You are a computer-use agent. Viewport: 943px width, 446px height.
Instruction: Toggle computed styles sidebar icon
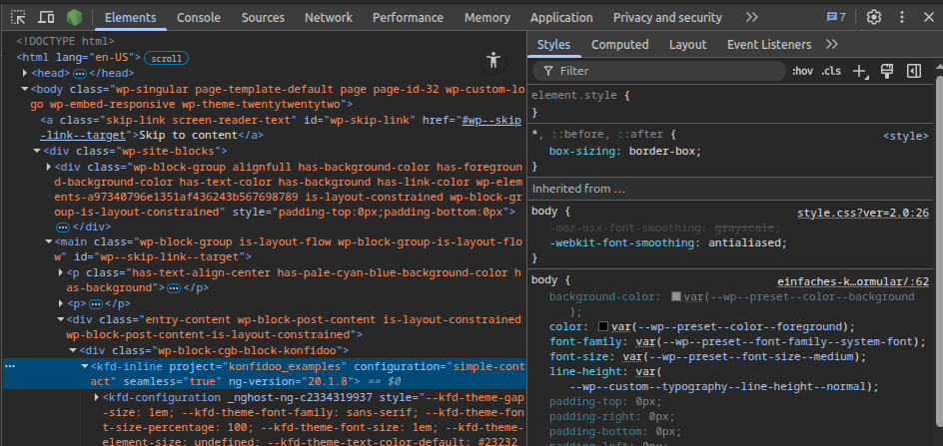914,71
